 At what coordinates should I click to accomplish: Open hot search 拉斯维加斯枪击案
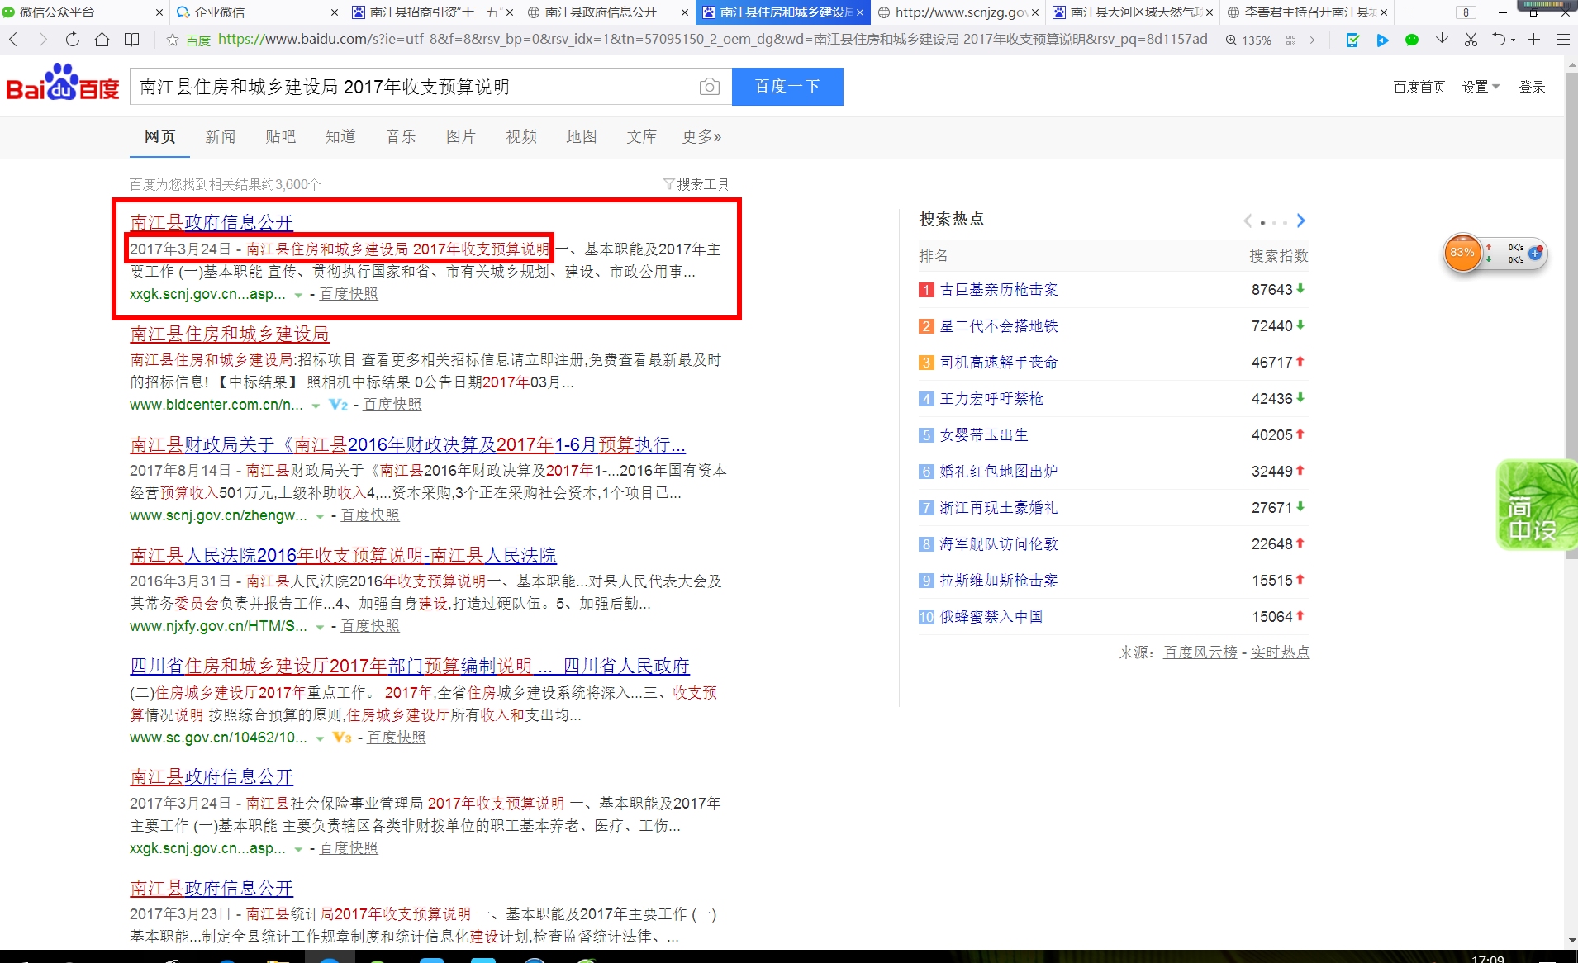tap(999, 581)
